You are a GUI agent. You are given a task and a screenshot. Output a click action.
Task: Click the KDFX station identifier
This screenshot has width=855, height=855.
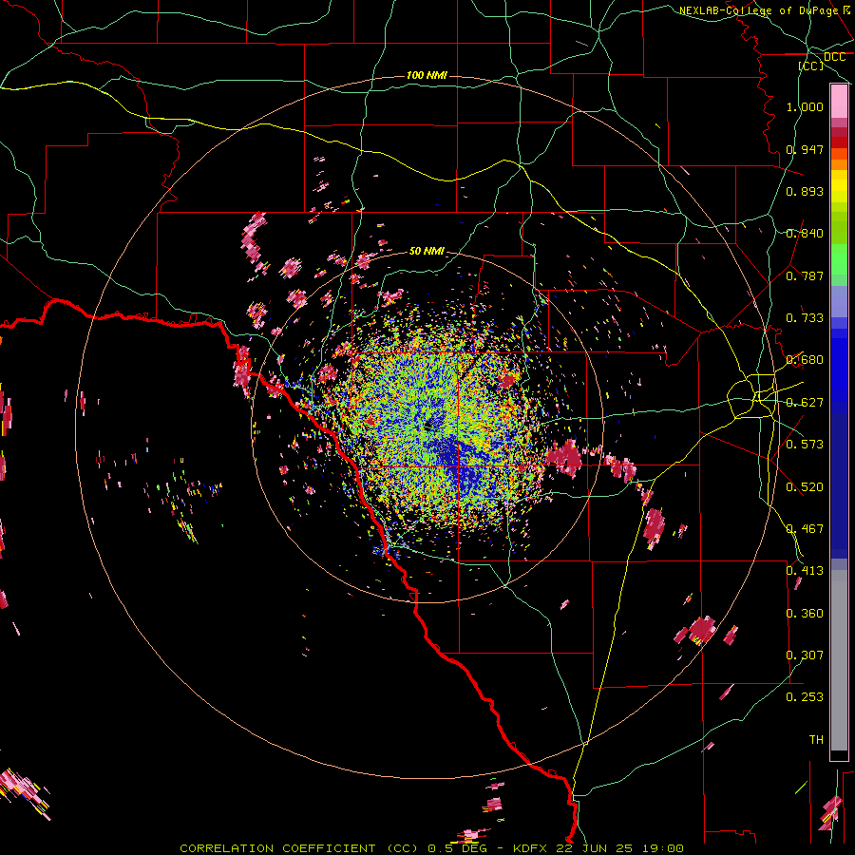(532, 848)
